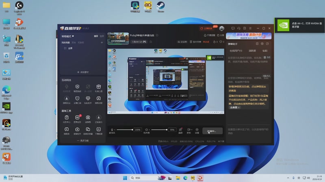Open Microsoft Edge from the taskbar
This screenshot has height=182, width=325.
click(185, 178)
